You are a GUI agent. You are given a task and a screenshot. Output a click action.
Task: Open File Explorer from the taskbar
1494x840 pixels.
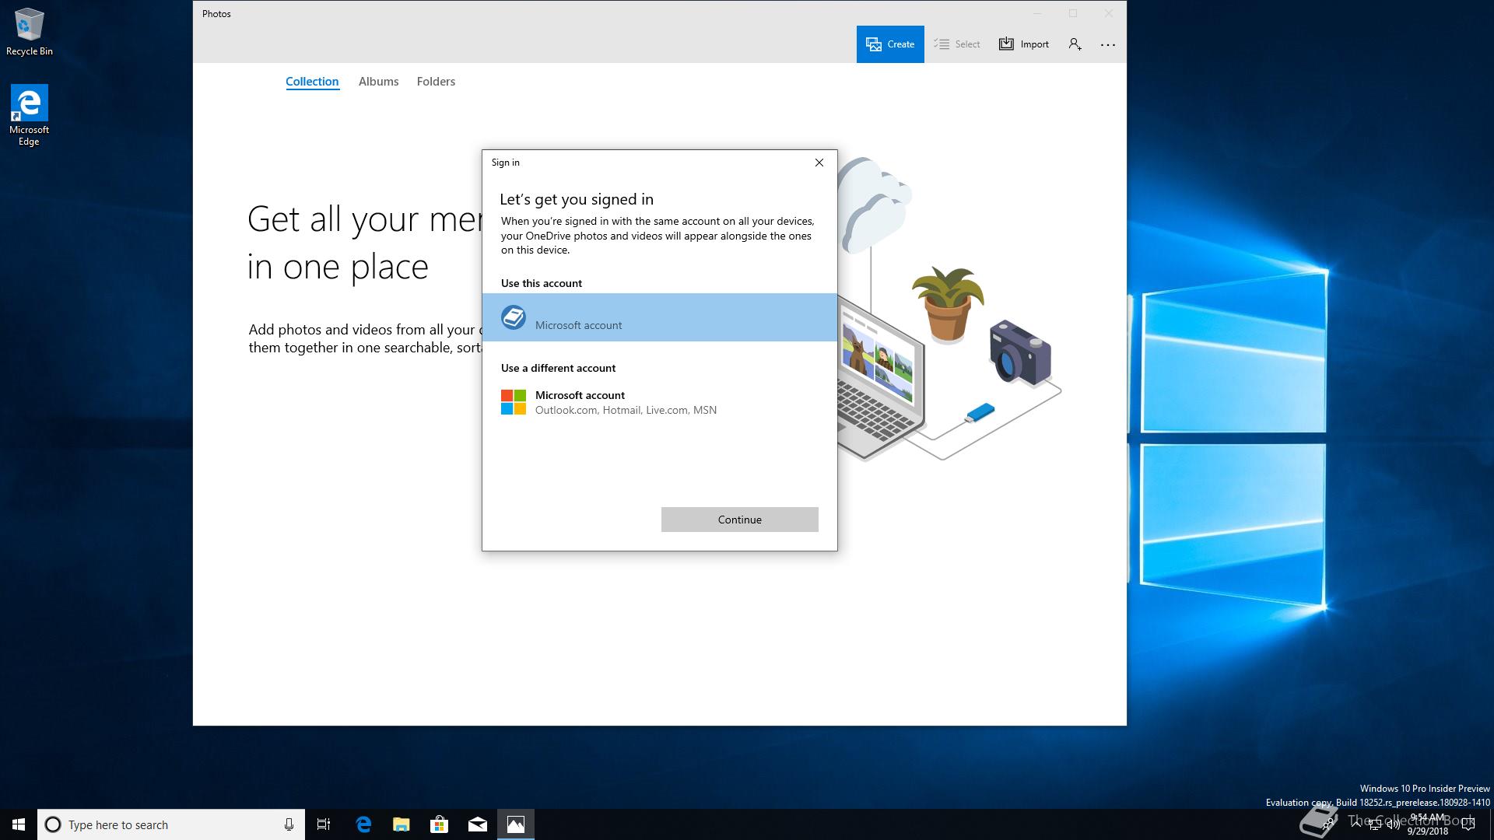click(x=402, y=824)
